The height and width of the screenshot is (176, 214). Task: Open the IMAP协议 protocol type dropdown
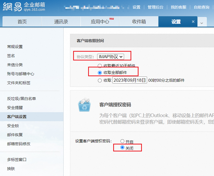(x=111, y=57)
